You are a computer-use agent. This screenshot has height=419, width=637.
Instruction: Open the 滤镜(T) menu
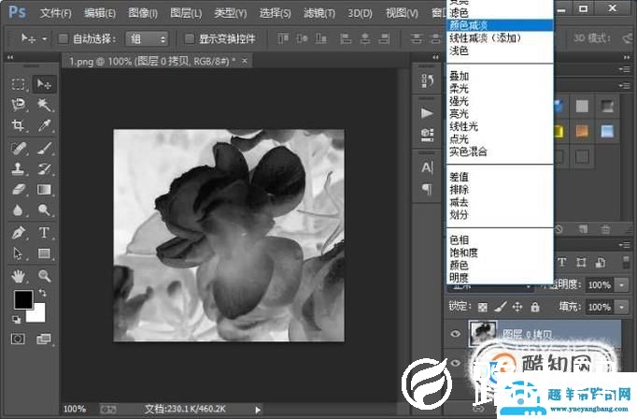click(x=319, y=13)
